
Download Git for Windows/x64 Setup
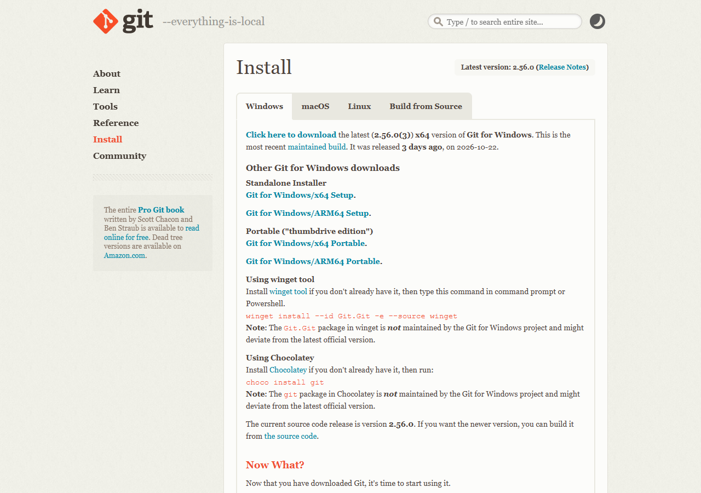point(300,195)
